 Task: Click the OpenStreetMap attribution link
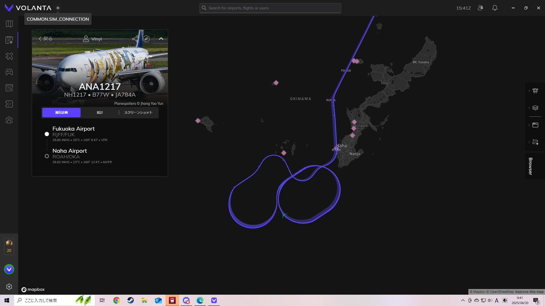tap(500, 291)
